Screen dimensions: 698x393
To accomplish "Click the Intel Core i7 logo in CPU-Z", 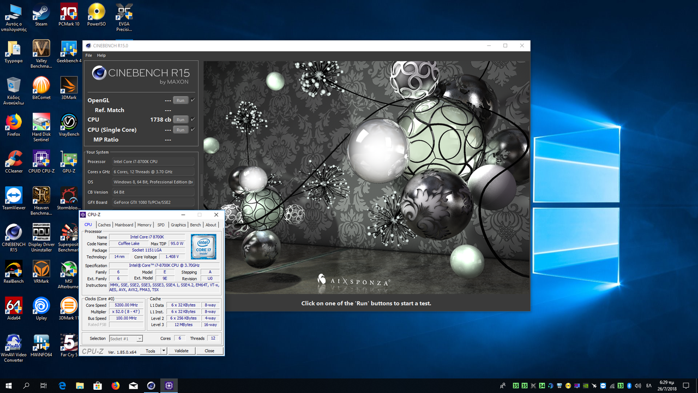I will pos(203,247).
